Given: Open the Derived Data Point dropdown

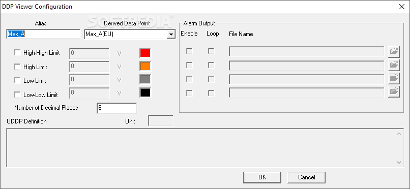Looking at the screenshot, I should 171,34.
